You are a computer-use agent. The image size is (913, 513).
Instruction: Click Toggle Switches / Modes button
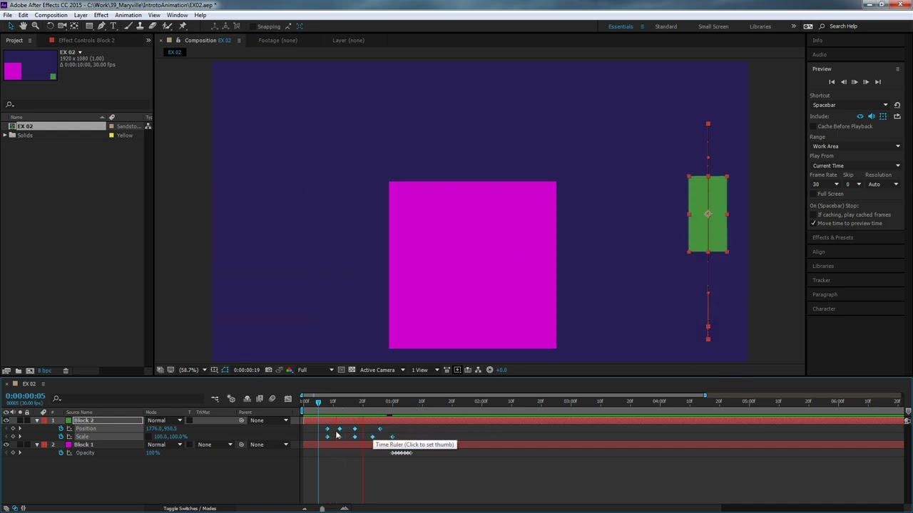click(x=190, y=508)
